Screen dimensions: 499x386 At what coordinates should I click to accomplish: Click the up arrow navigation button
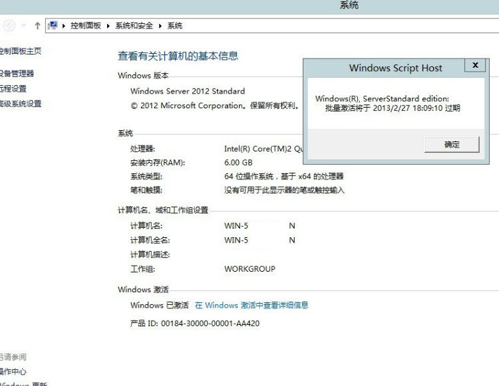[37, 26]
